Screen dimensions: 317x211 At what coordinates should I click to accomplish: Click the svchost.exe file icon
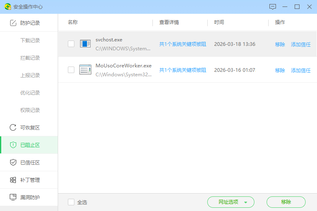pyautogui.click(x=85, y=44)
